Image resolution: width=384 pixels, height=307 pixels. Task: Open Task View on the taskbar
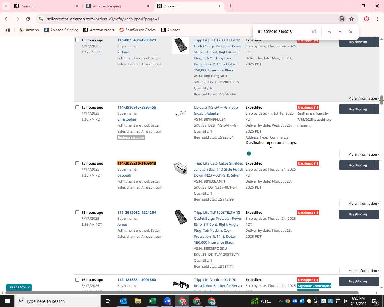pyautogui.click(x=108, y=301)
